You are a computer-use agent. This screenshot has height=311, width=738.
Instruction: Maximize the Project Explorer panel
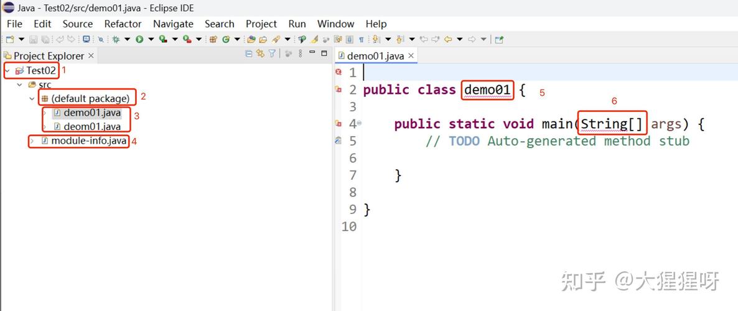pos(324,54)
